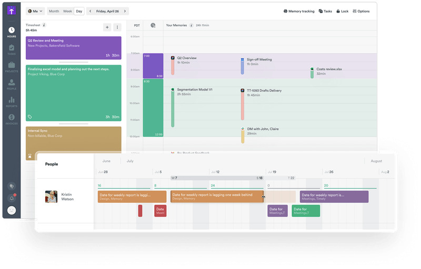Expand the Me user dropdown
421x269 pixels.
click(35, 11)
